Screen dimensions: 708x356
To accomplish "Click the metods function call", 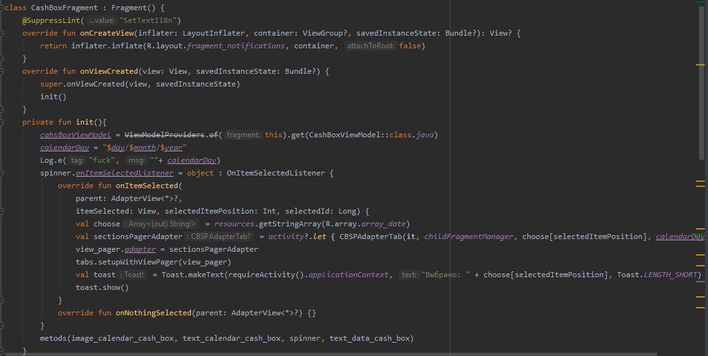I will pyautogui.click(x=53, y=338).
